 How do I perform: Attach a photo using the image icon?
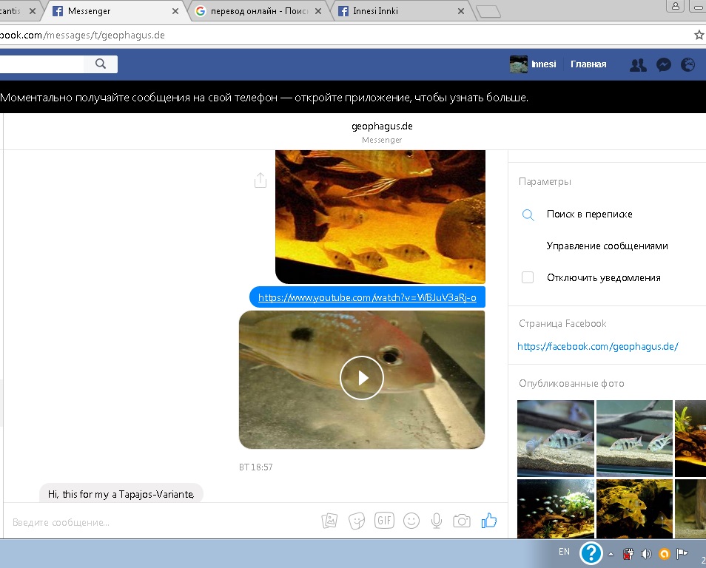click(329, 521)
